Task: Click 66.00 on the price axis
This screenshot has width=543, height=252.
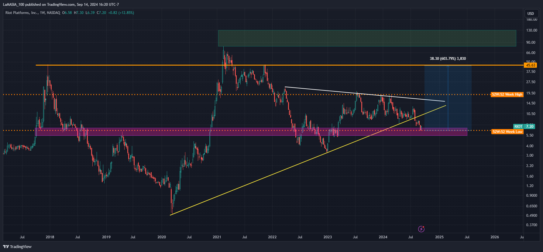Action: (531, 53)
